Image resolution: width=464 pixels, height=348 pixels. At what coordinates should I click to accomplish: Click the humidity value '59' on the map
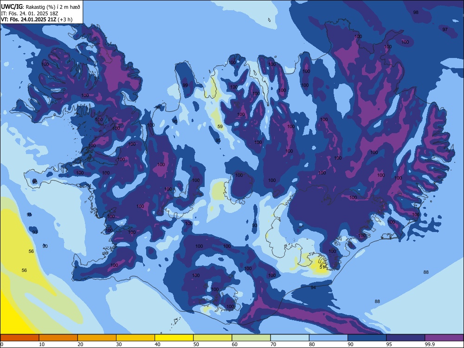click(220, 126)
